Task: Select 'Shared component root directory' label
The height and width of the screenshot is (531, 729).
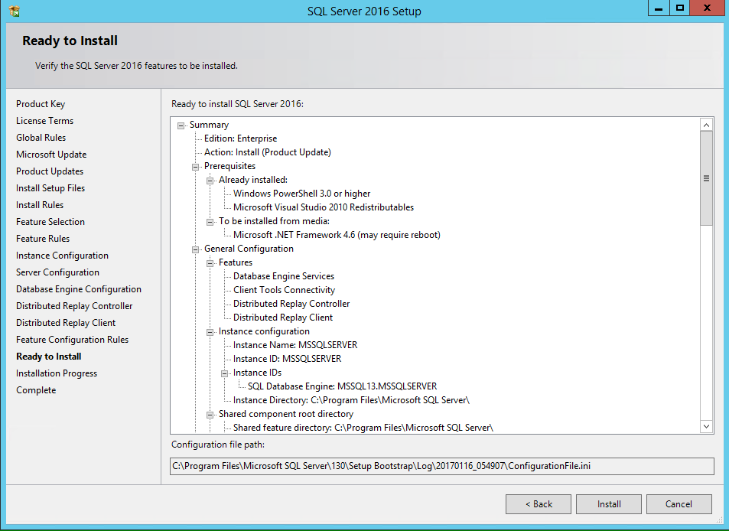Action: [x=286, y=414]
